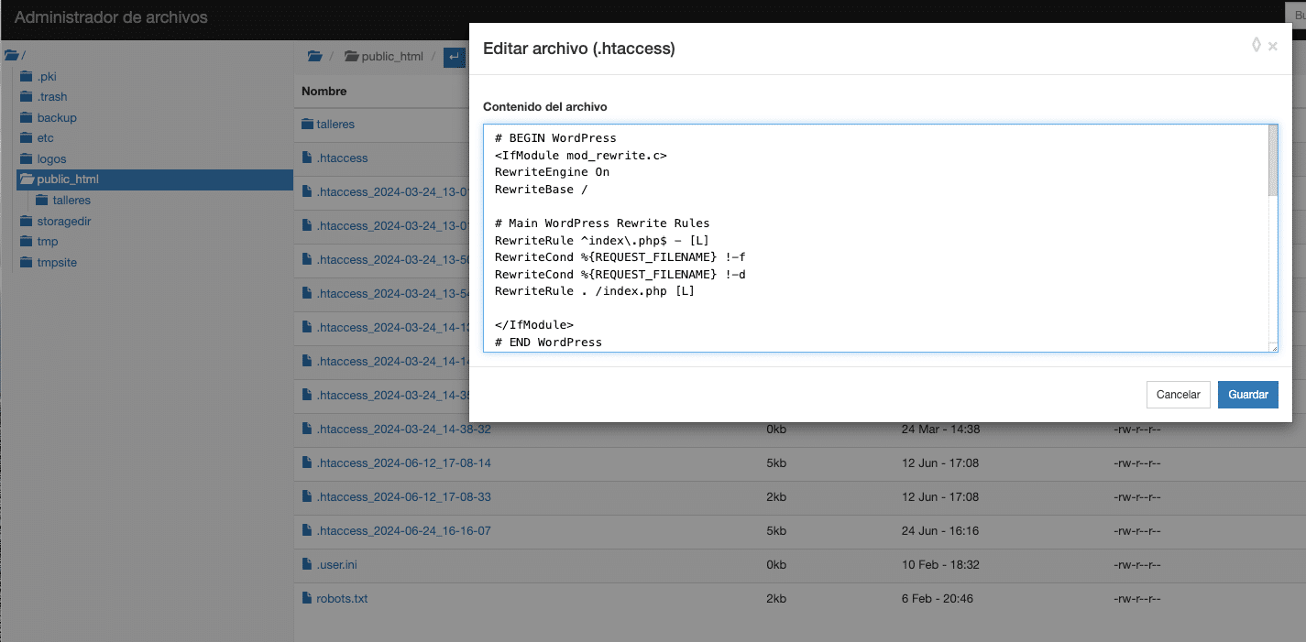Click the textarea resize grip corner

(x=1273, y=347)
